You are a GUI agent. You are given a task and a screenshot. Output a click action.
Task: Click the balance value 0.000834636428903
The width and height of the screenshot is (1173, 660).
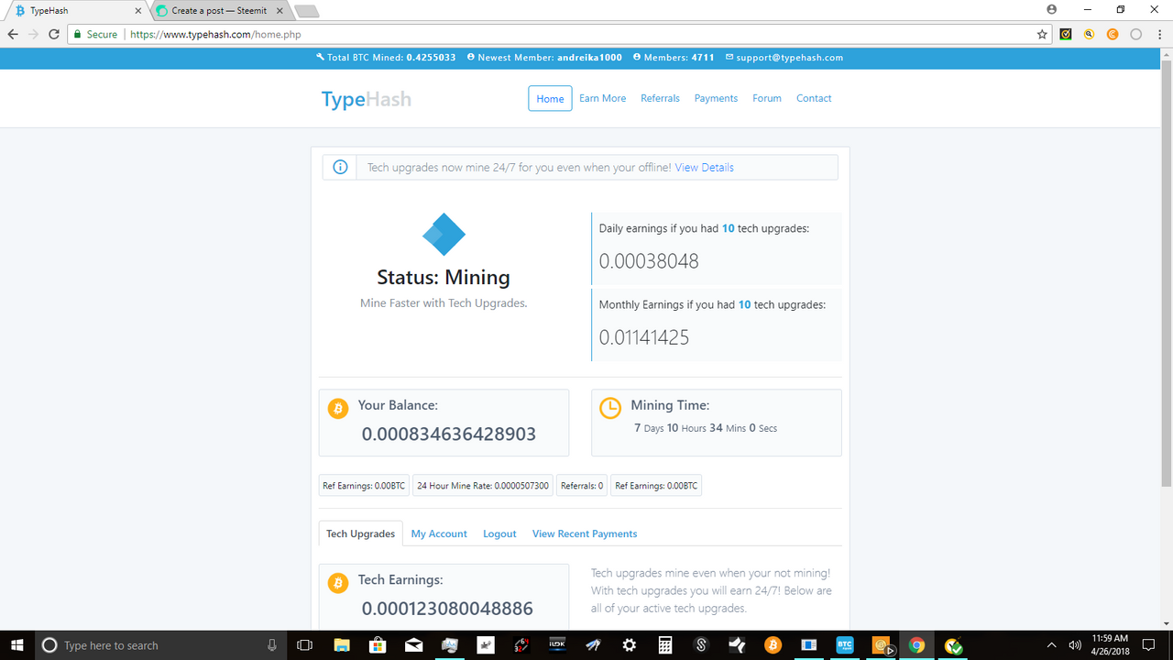(x=449, y=434)
